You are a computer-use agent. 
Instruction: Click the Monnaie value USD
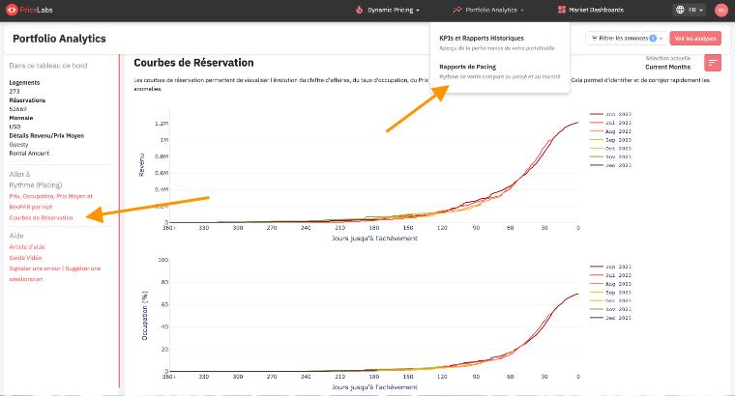point(15,127)
